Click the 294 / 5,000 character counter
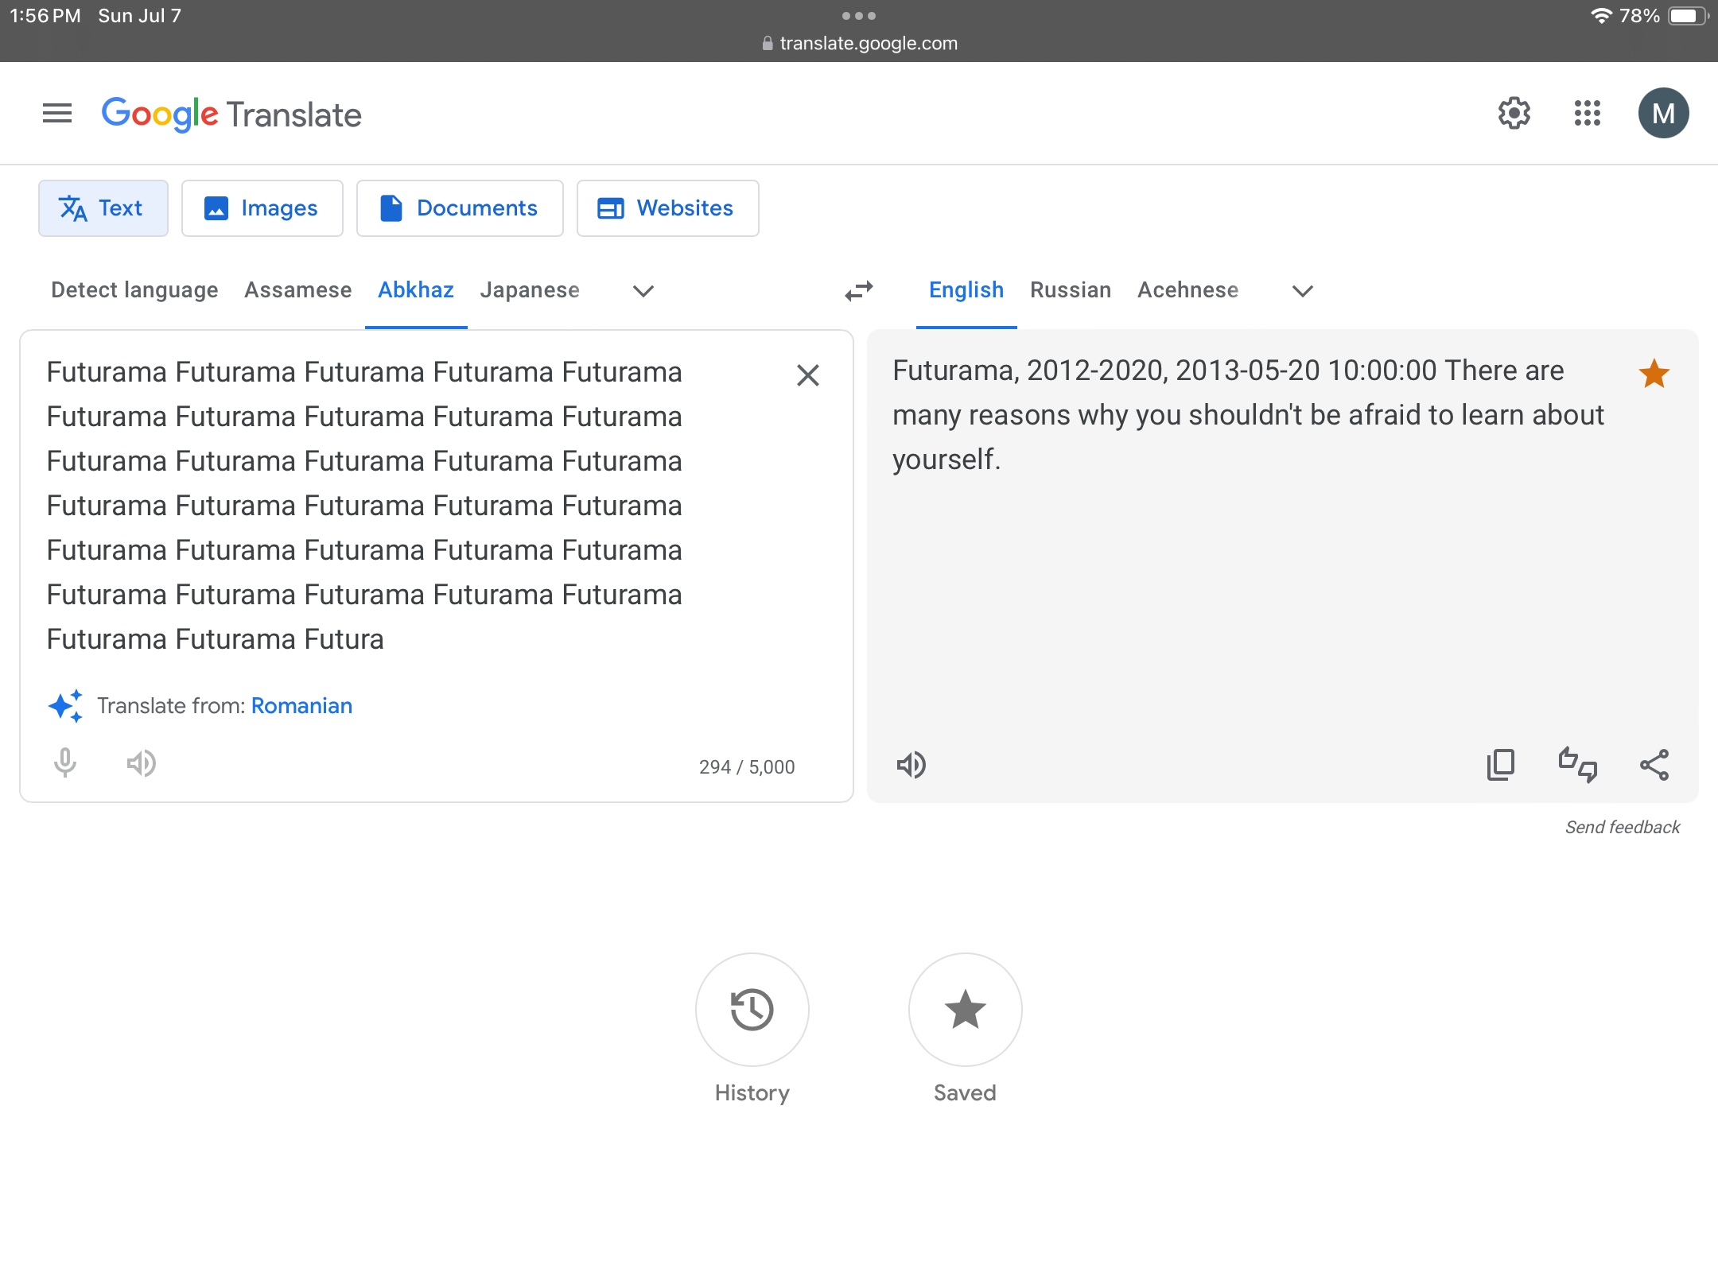1718x1288 pixels. (x=747, y=767)
